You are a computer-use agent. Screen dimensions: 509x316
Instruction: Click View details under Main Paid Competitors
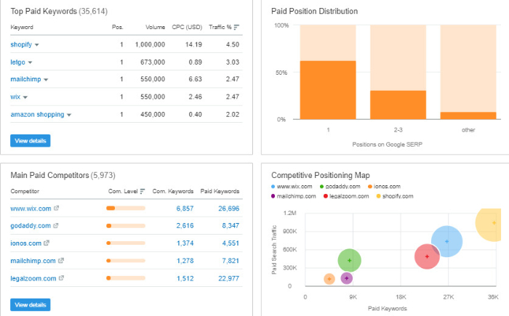click(x=31, y=304)
